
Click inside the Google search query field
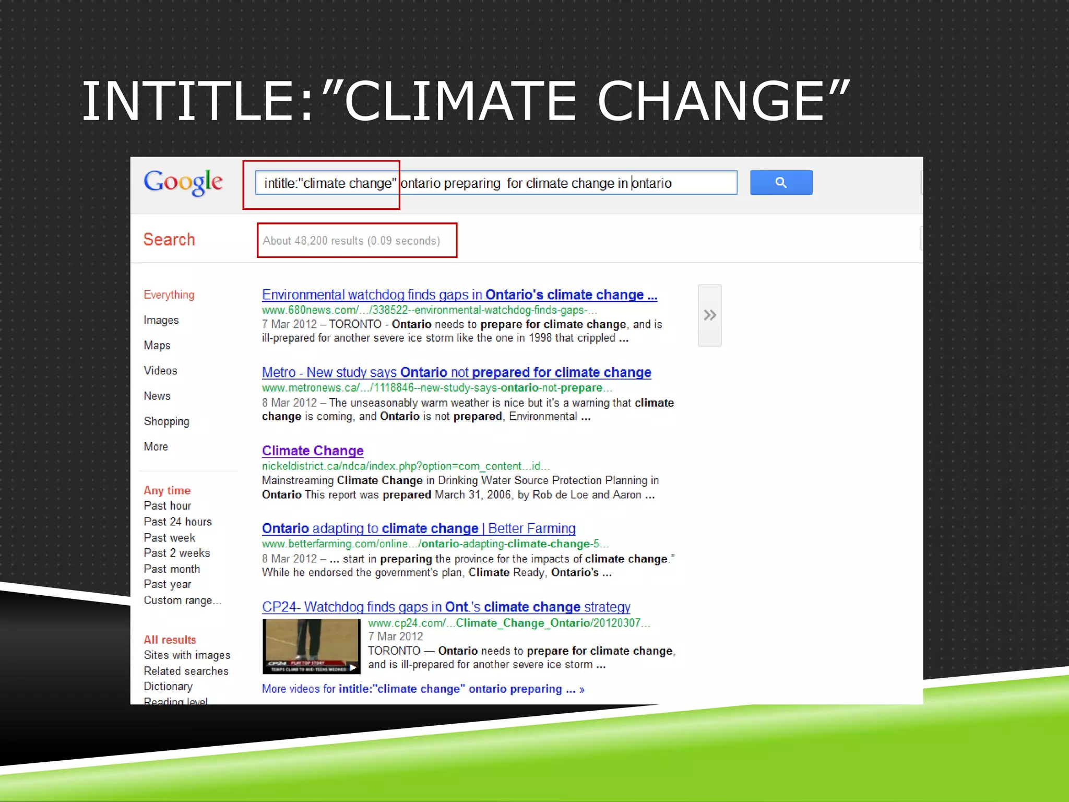point(496,183)
